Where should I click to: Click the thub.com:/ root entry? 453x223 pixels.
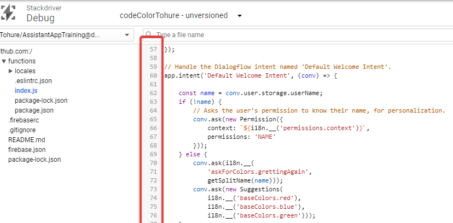[x=16, y=51]
